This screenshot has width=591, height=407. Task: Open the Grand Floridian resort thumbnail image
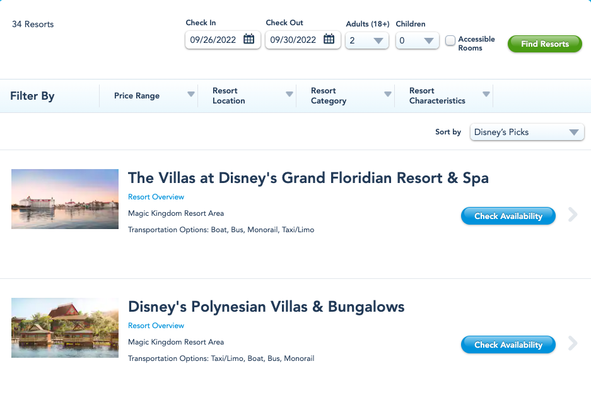coord(65,199)
